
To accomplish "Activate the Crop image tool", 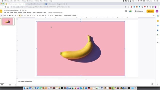I will point(48,15).
